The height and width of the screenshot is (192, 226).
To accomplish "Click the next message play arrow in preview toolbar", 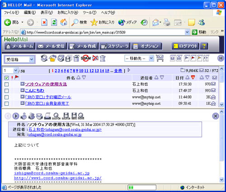I will click(16, 116).
